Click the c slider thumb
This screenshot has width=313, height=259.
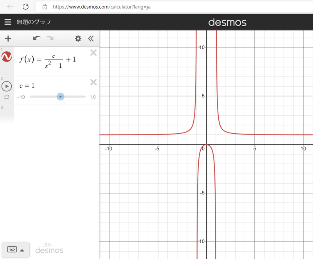coord(61,96)
